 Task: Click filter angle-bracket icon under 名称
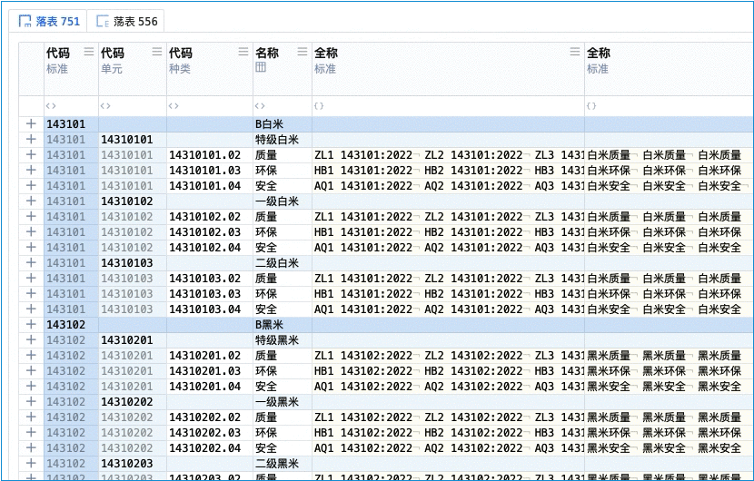260,106
